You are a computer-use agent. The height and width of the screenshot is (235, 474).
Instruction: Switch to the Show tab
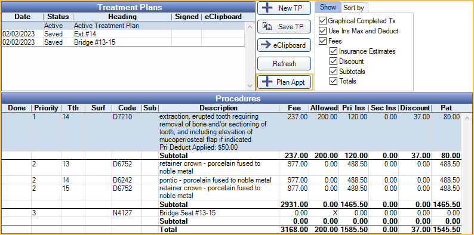[x=328, y=7]
